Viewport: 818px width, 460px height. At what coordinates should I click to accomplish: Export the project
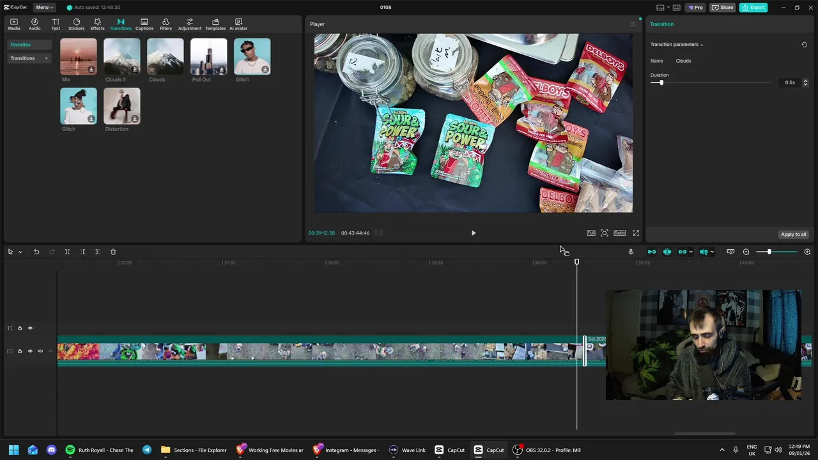[x=753, y=8]
